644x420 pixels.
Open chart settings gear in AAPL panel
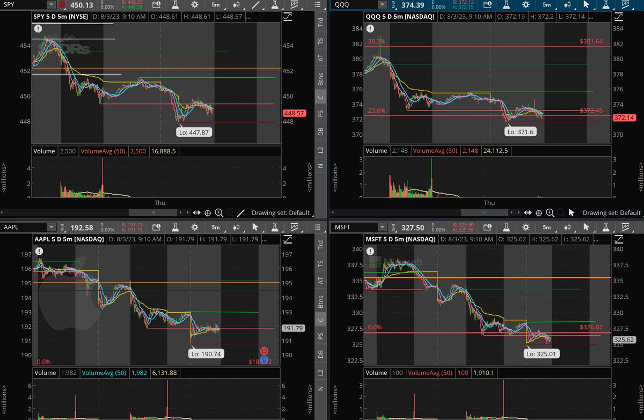pyautogui.click(x=194, y=227)
